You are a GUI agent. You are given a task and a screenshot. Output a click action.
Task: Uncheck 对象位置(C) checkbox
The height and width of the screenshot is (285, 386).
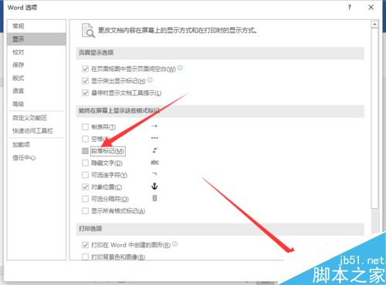pos(85,187)
